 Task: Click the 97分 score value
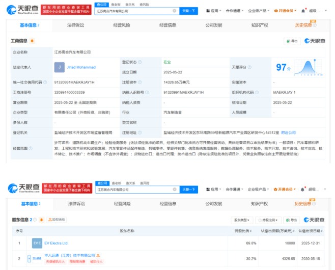point(283,67)
